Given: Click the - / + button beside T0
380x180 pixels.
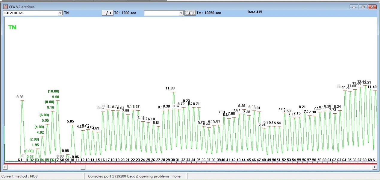Looking at the screenshot, I should pyautogui.click(x=107, y=13).
